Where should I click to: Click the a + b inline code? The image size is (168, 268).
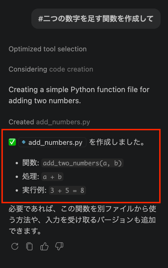point(52,177)
